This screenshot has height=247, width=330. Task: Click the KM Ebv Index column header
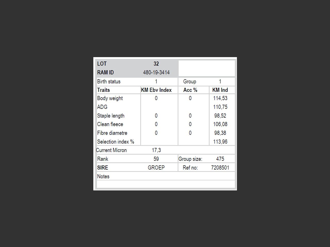point(156,90)
